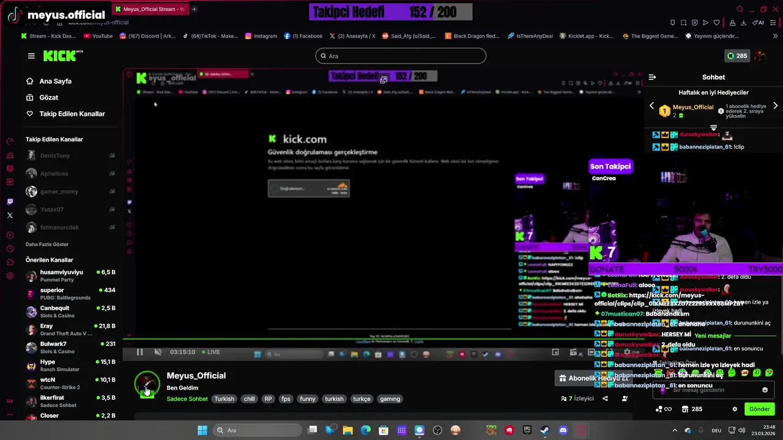This screenshot has width=783, height=440.
Task: Click the chill tag
Action: click(x=249, y=399)
